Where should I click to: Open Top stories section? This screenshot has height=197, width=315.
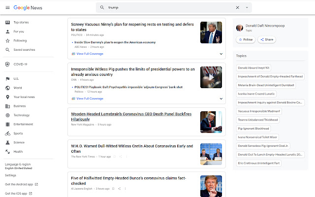[21, 22]
